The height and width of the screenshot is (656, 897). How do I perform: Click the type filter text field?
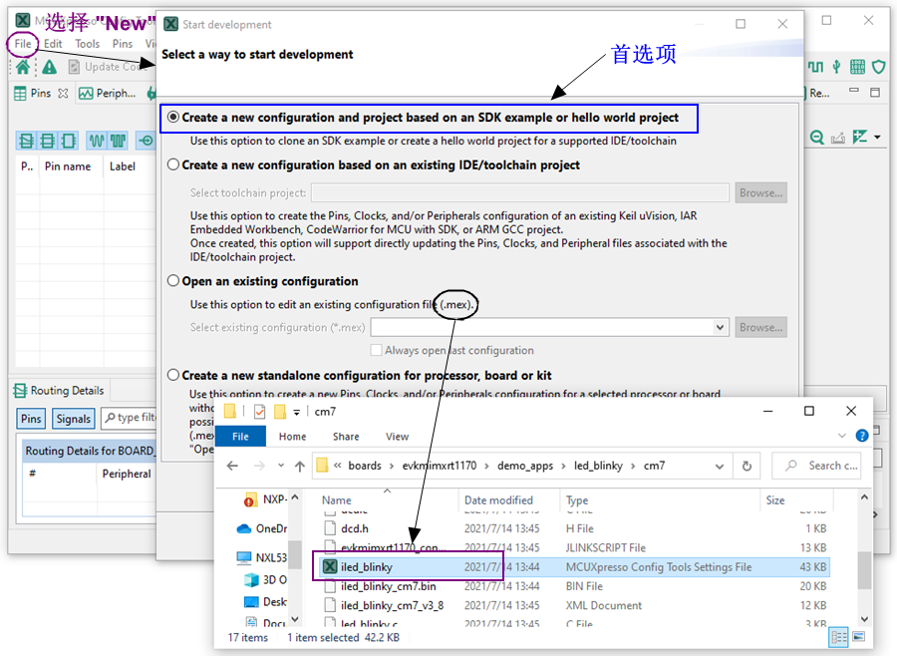click(x=130, y=418)
